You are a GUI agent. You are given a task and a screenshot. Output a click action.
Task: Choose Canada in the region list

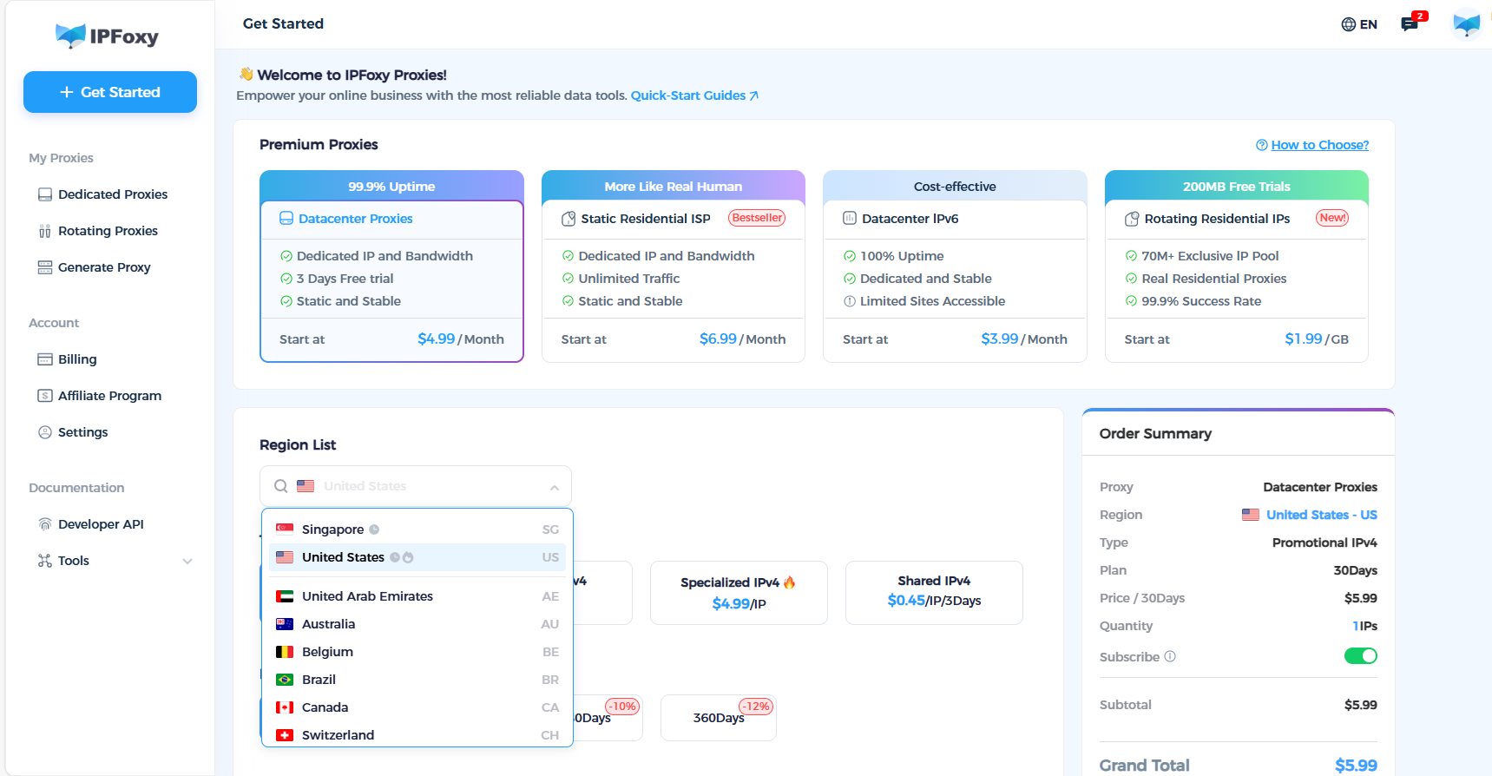417,707
